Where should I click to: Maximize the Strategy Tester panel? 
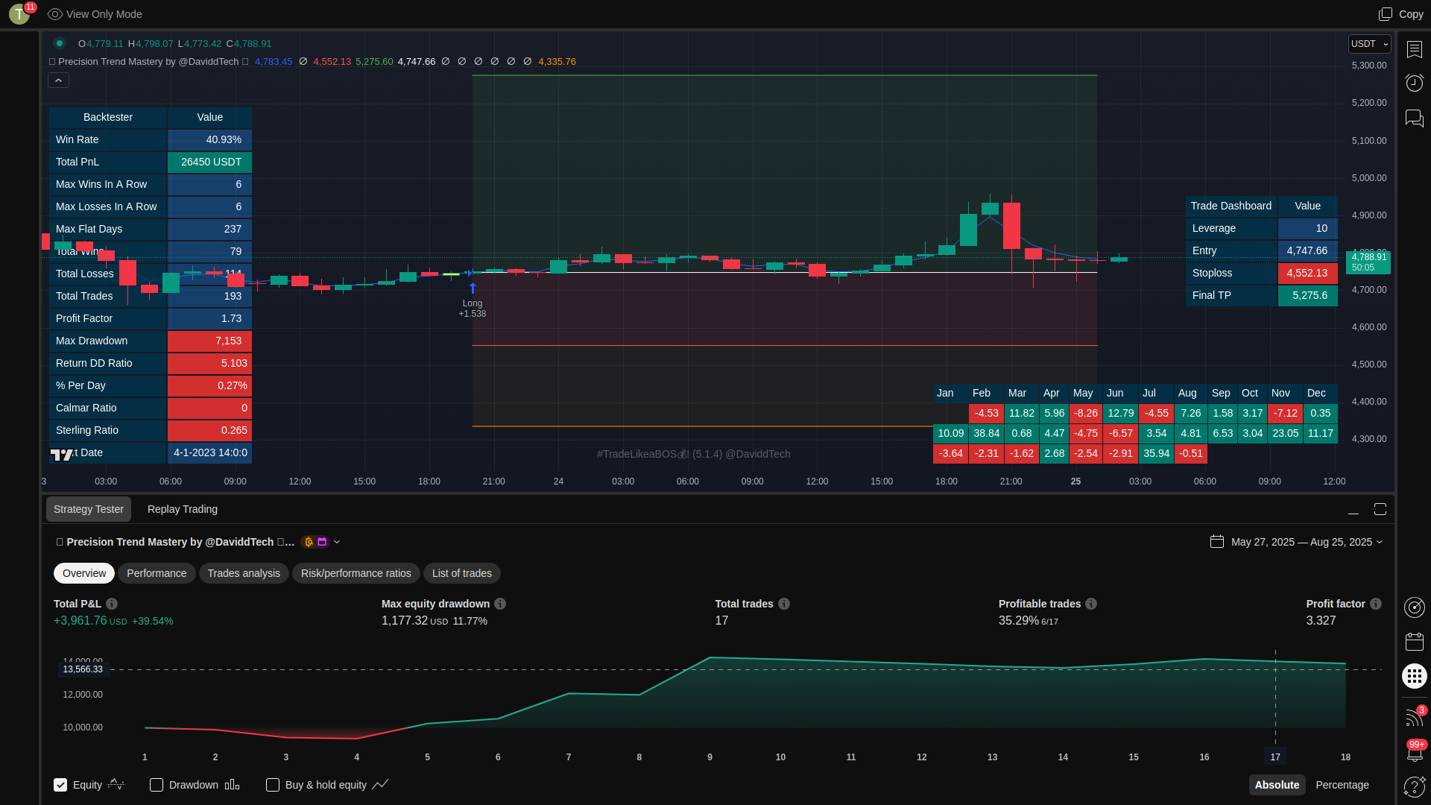tap(1380, 509)
